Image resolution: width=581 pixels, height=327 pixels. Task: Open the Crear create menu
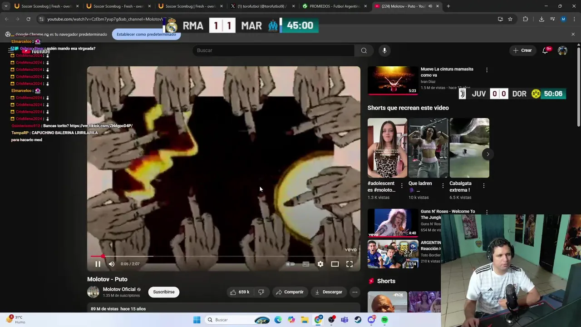click(x=522, y=50)
